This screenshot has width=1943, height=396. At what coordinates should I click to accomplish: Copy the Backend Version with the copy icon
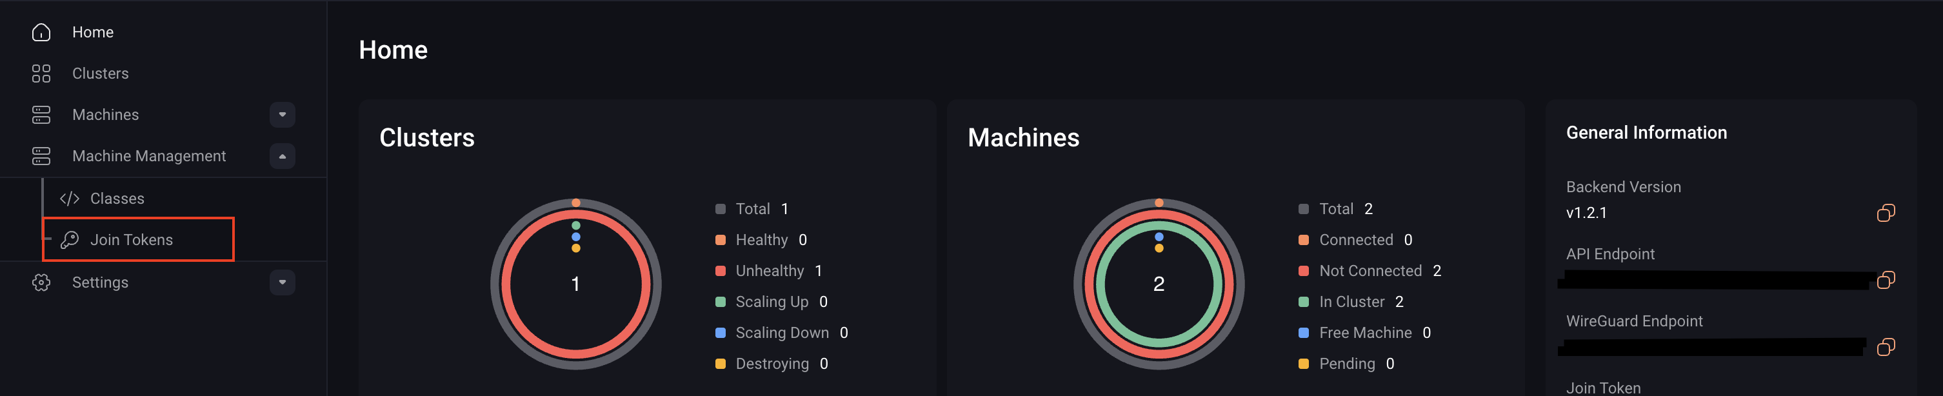pos(1885,213)
